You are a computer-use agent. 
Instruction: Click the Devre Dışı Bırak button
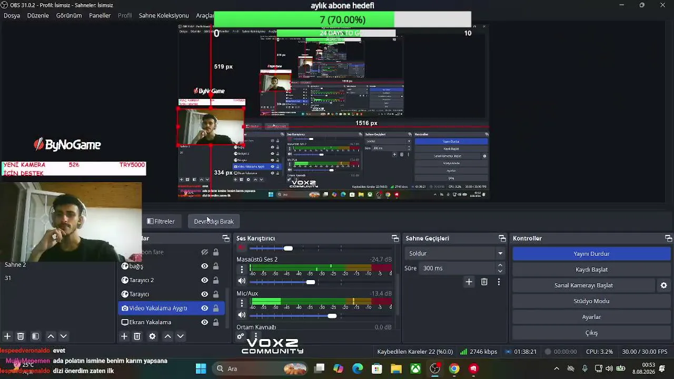coord(214,222)
